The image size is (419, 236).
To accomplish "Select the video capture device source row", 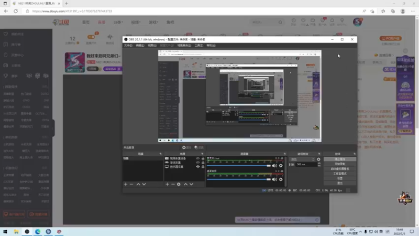I will 184,158.
